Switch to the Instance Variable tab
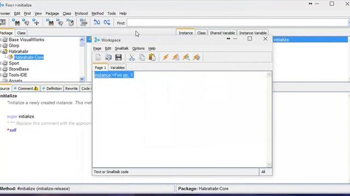 tap(253, 33)
